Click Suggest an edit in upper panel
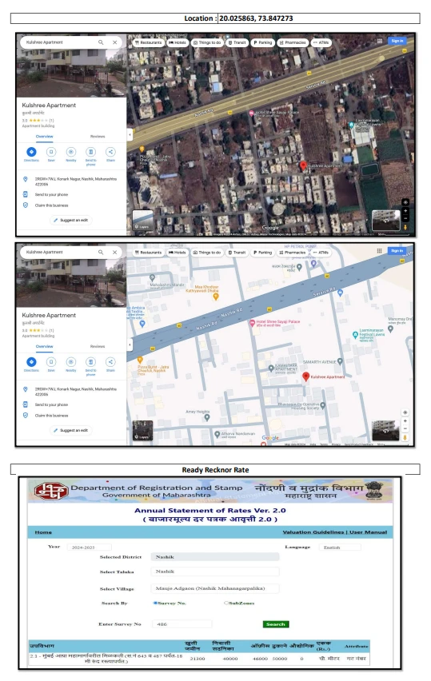431x681 pixels. [x=71, y=220]
